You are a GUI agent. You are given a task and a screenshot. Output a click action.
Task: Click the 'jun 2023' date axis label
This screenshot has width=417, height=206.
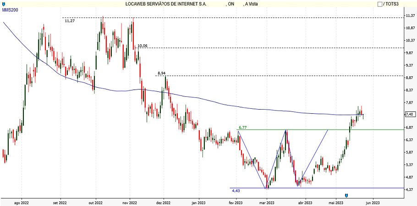(x=372, y=201)
